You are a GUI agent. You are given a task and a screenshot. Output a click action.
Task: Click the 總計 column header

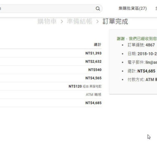(x=98, y=45)
